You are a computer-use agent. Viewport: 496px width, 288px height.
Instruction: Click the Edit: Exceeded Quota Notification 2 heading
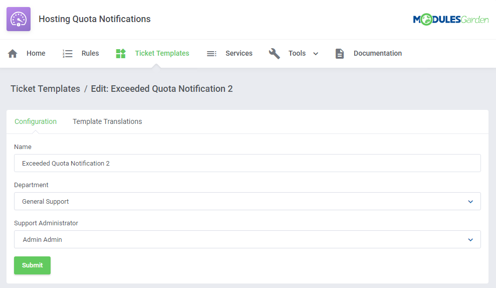click(x=162, y=89)
